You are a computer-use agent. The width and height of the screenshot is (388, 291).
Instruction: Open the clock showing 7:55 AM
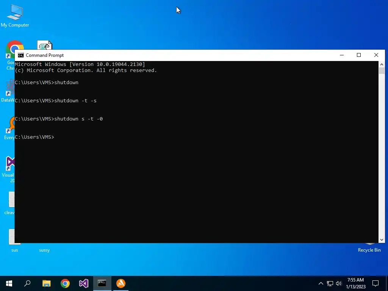[x=355, y=283]
